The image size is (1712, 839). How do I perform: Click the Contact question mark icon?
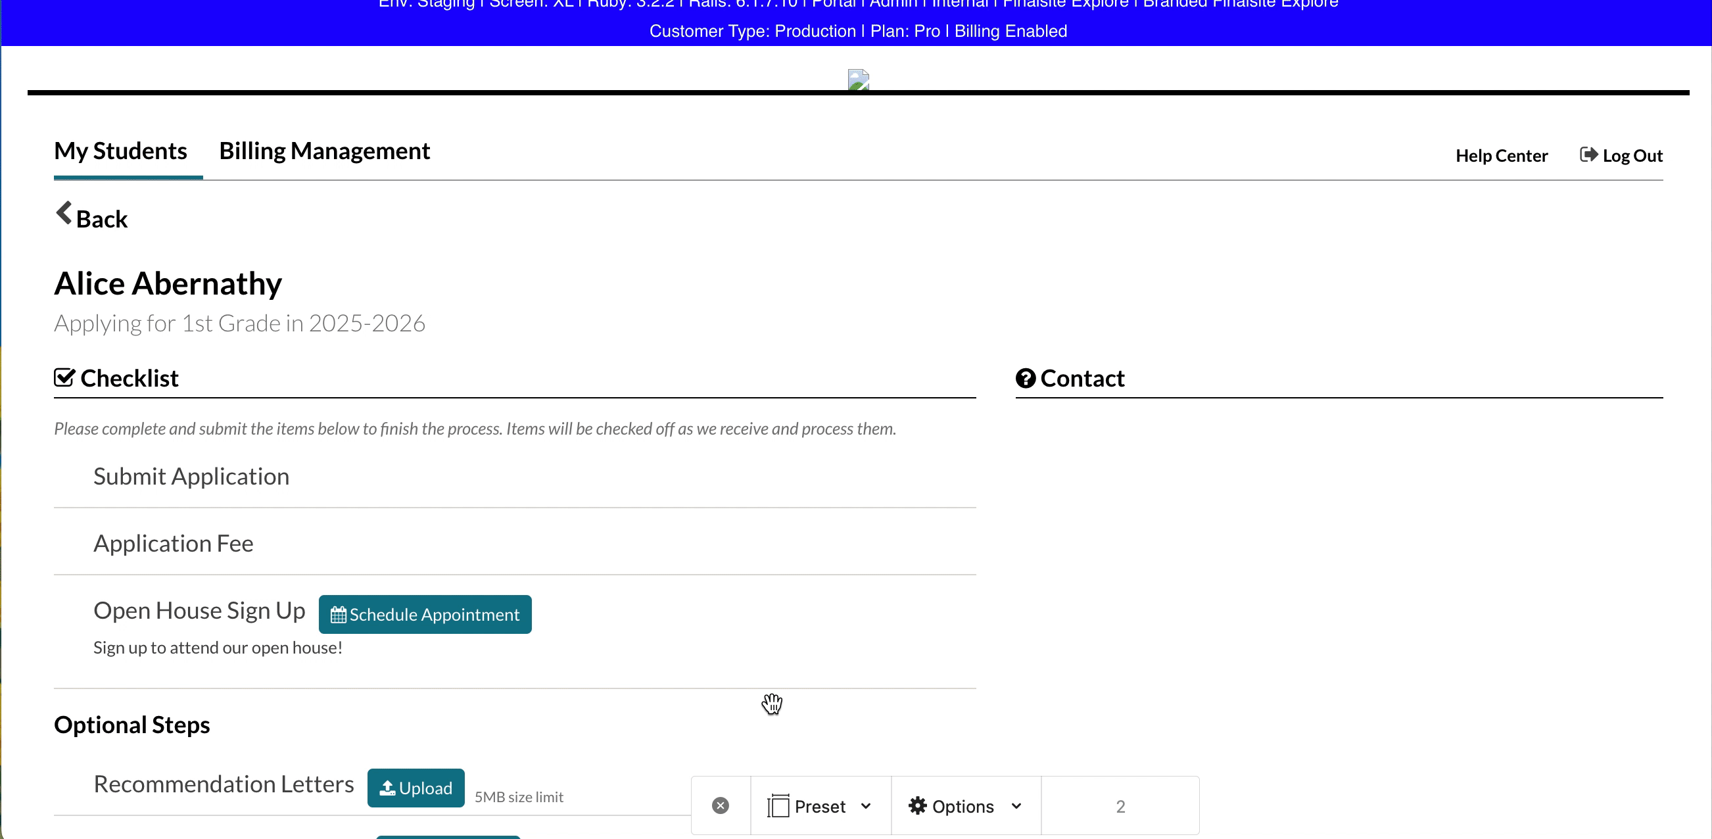(x=1025, y=378)
